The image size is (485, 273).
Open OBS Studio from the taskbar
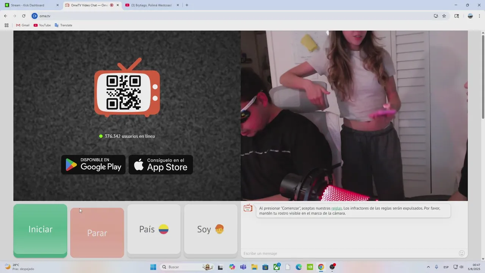[x=332, y=267]
